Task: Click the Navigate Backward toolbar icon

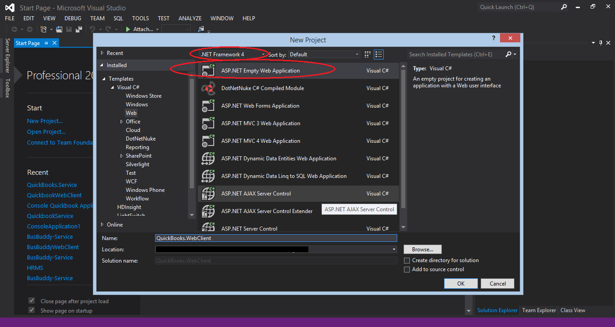Action: 14,29
